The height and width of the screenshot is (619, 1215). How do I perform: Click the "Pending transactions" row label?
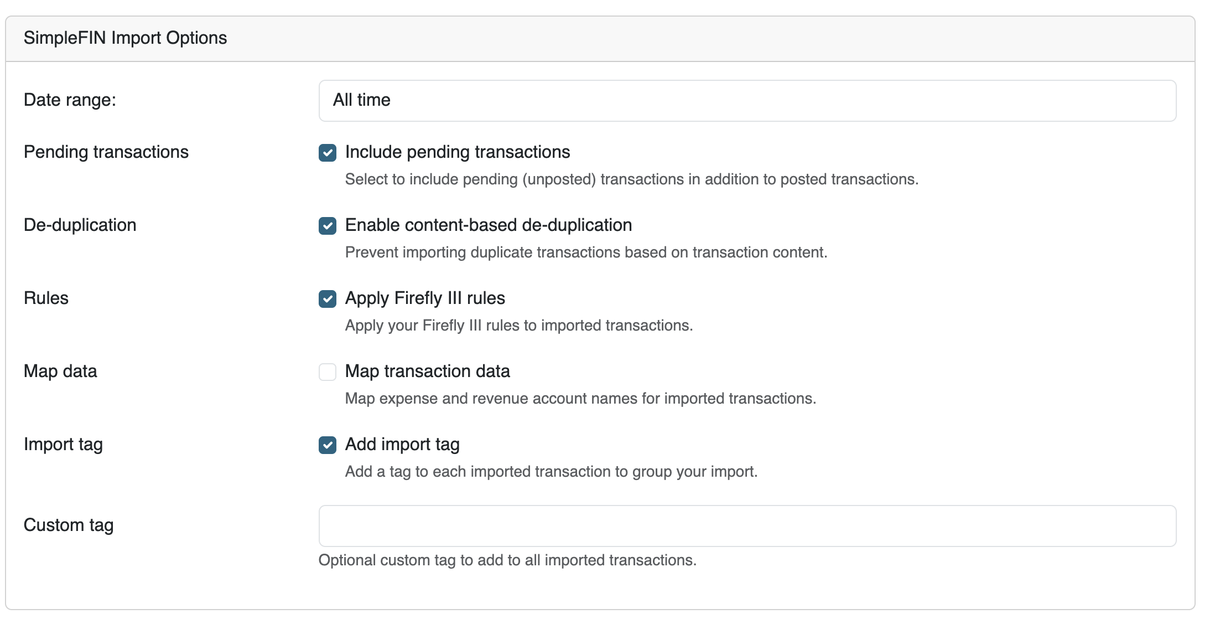(106, 152)
